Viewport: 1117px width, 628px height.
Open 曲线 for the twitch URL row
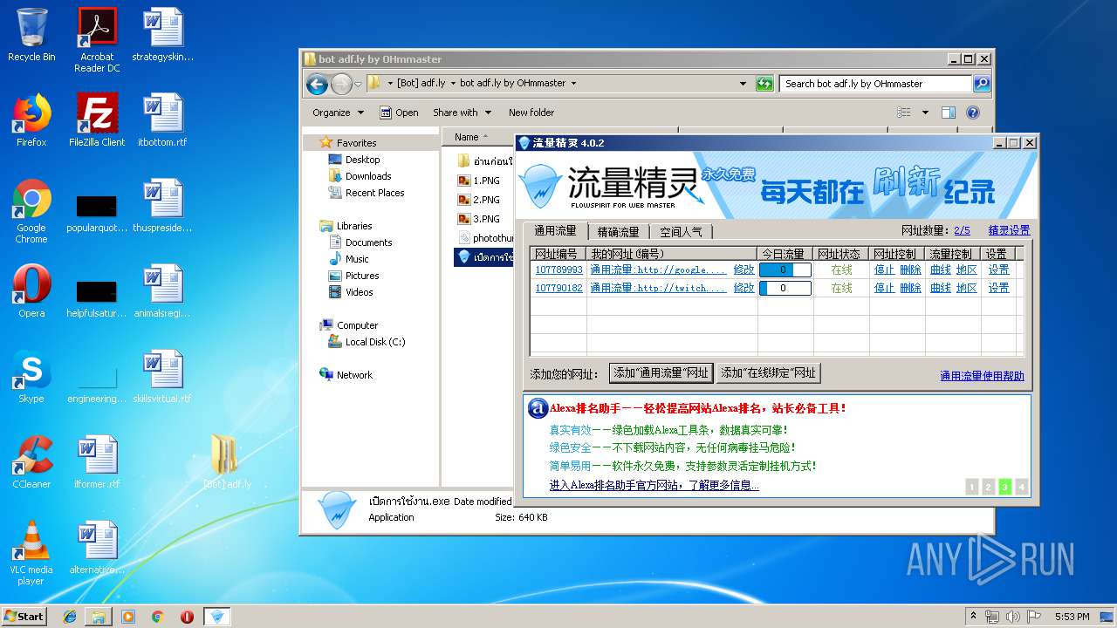point(940,288)
